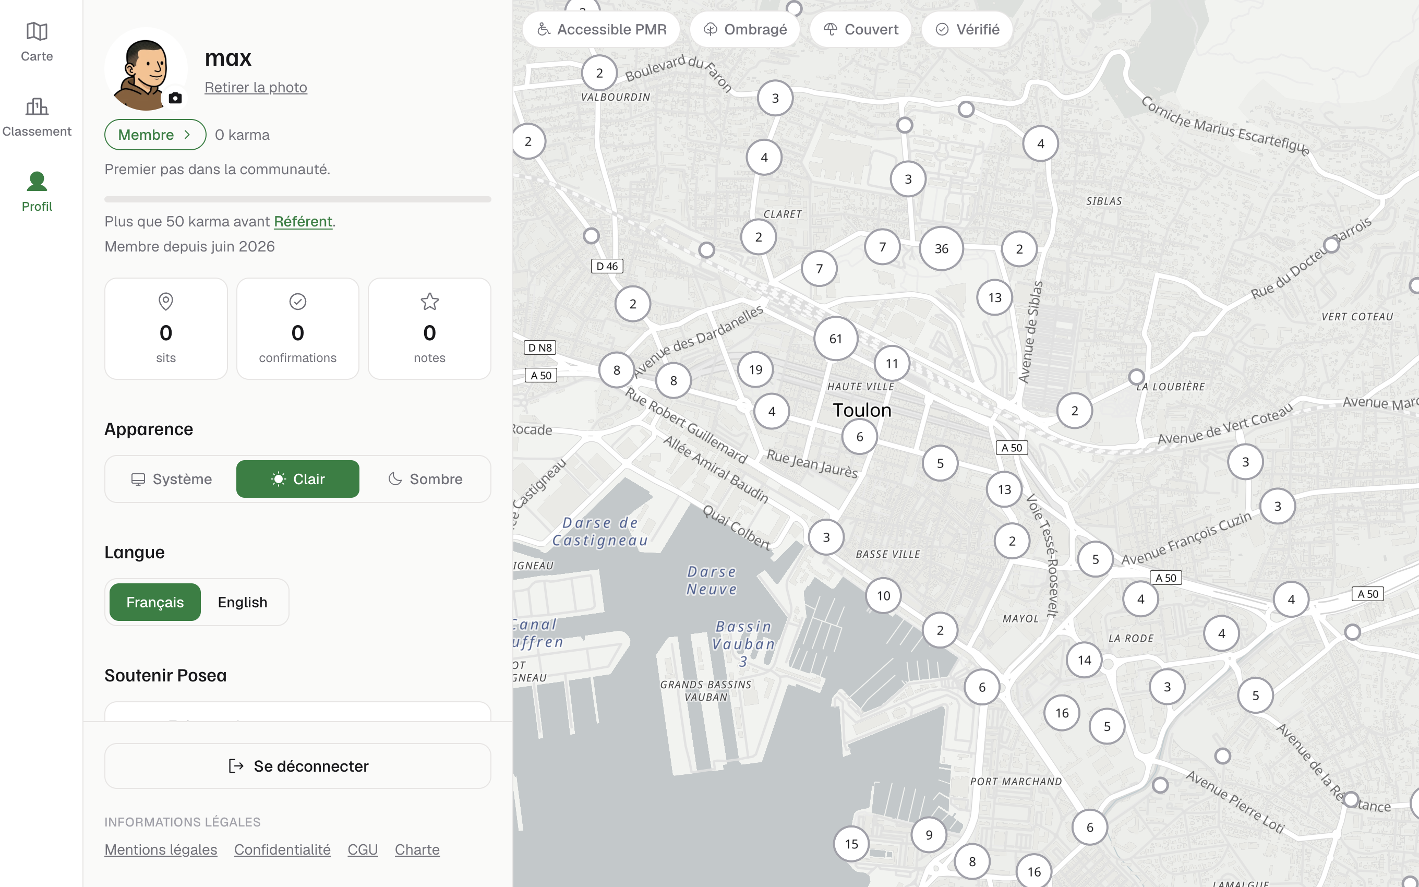Open map cluster marker 9

[x=929, y=835]
